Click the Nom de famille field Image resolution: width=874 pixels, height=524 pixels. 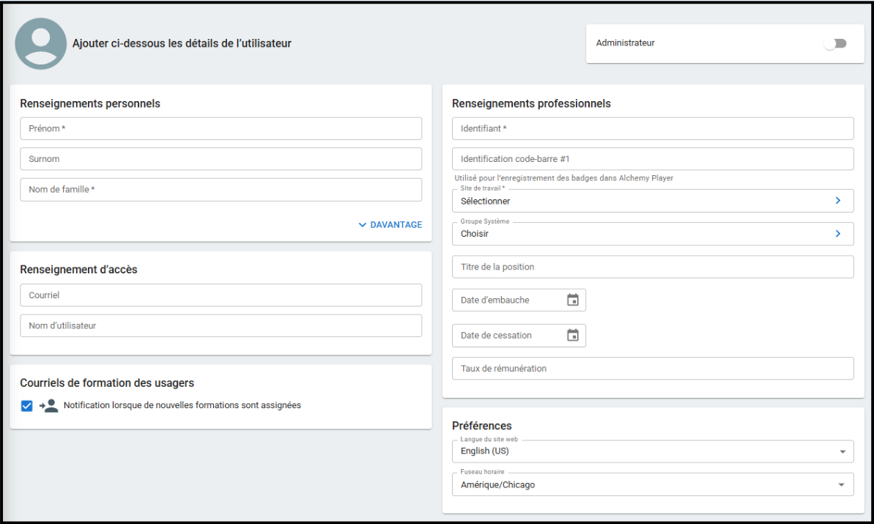click(x=221, y=190)
